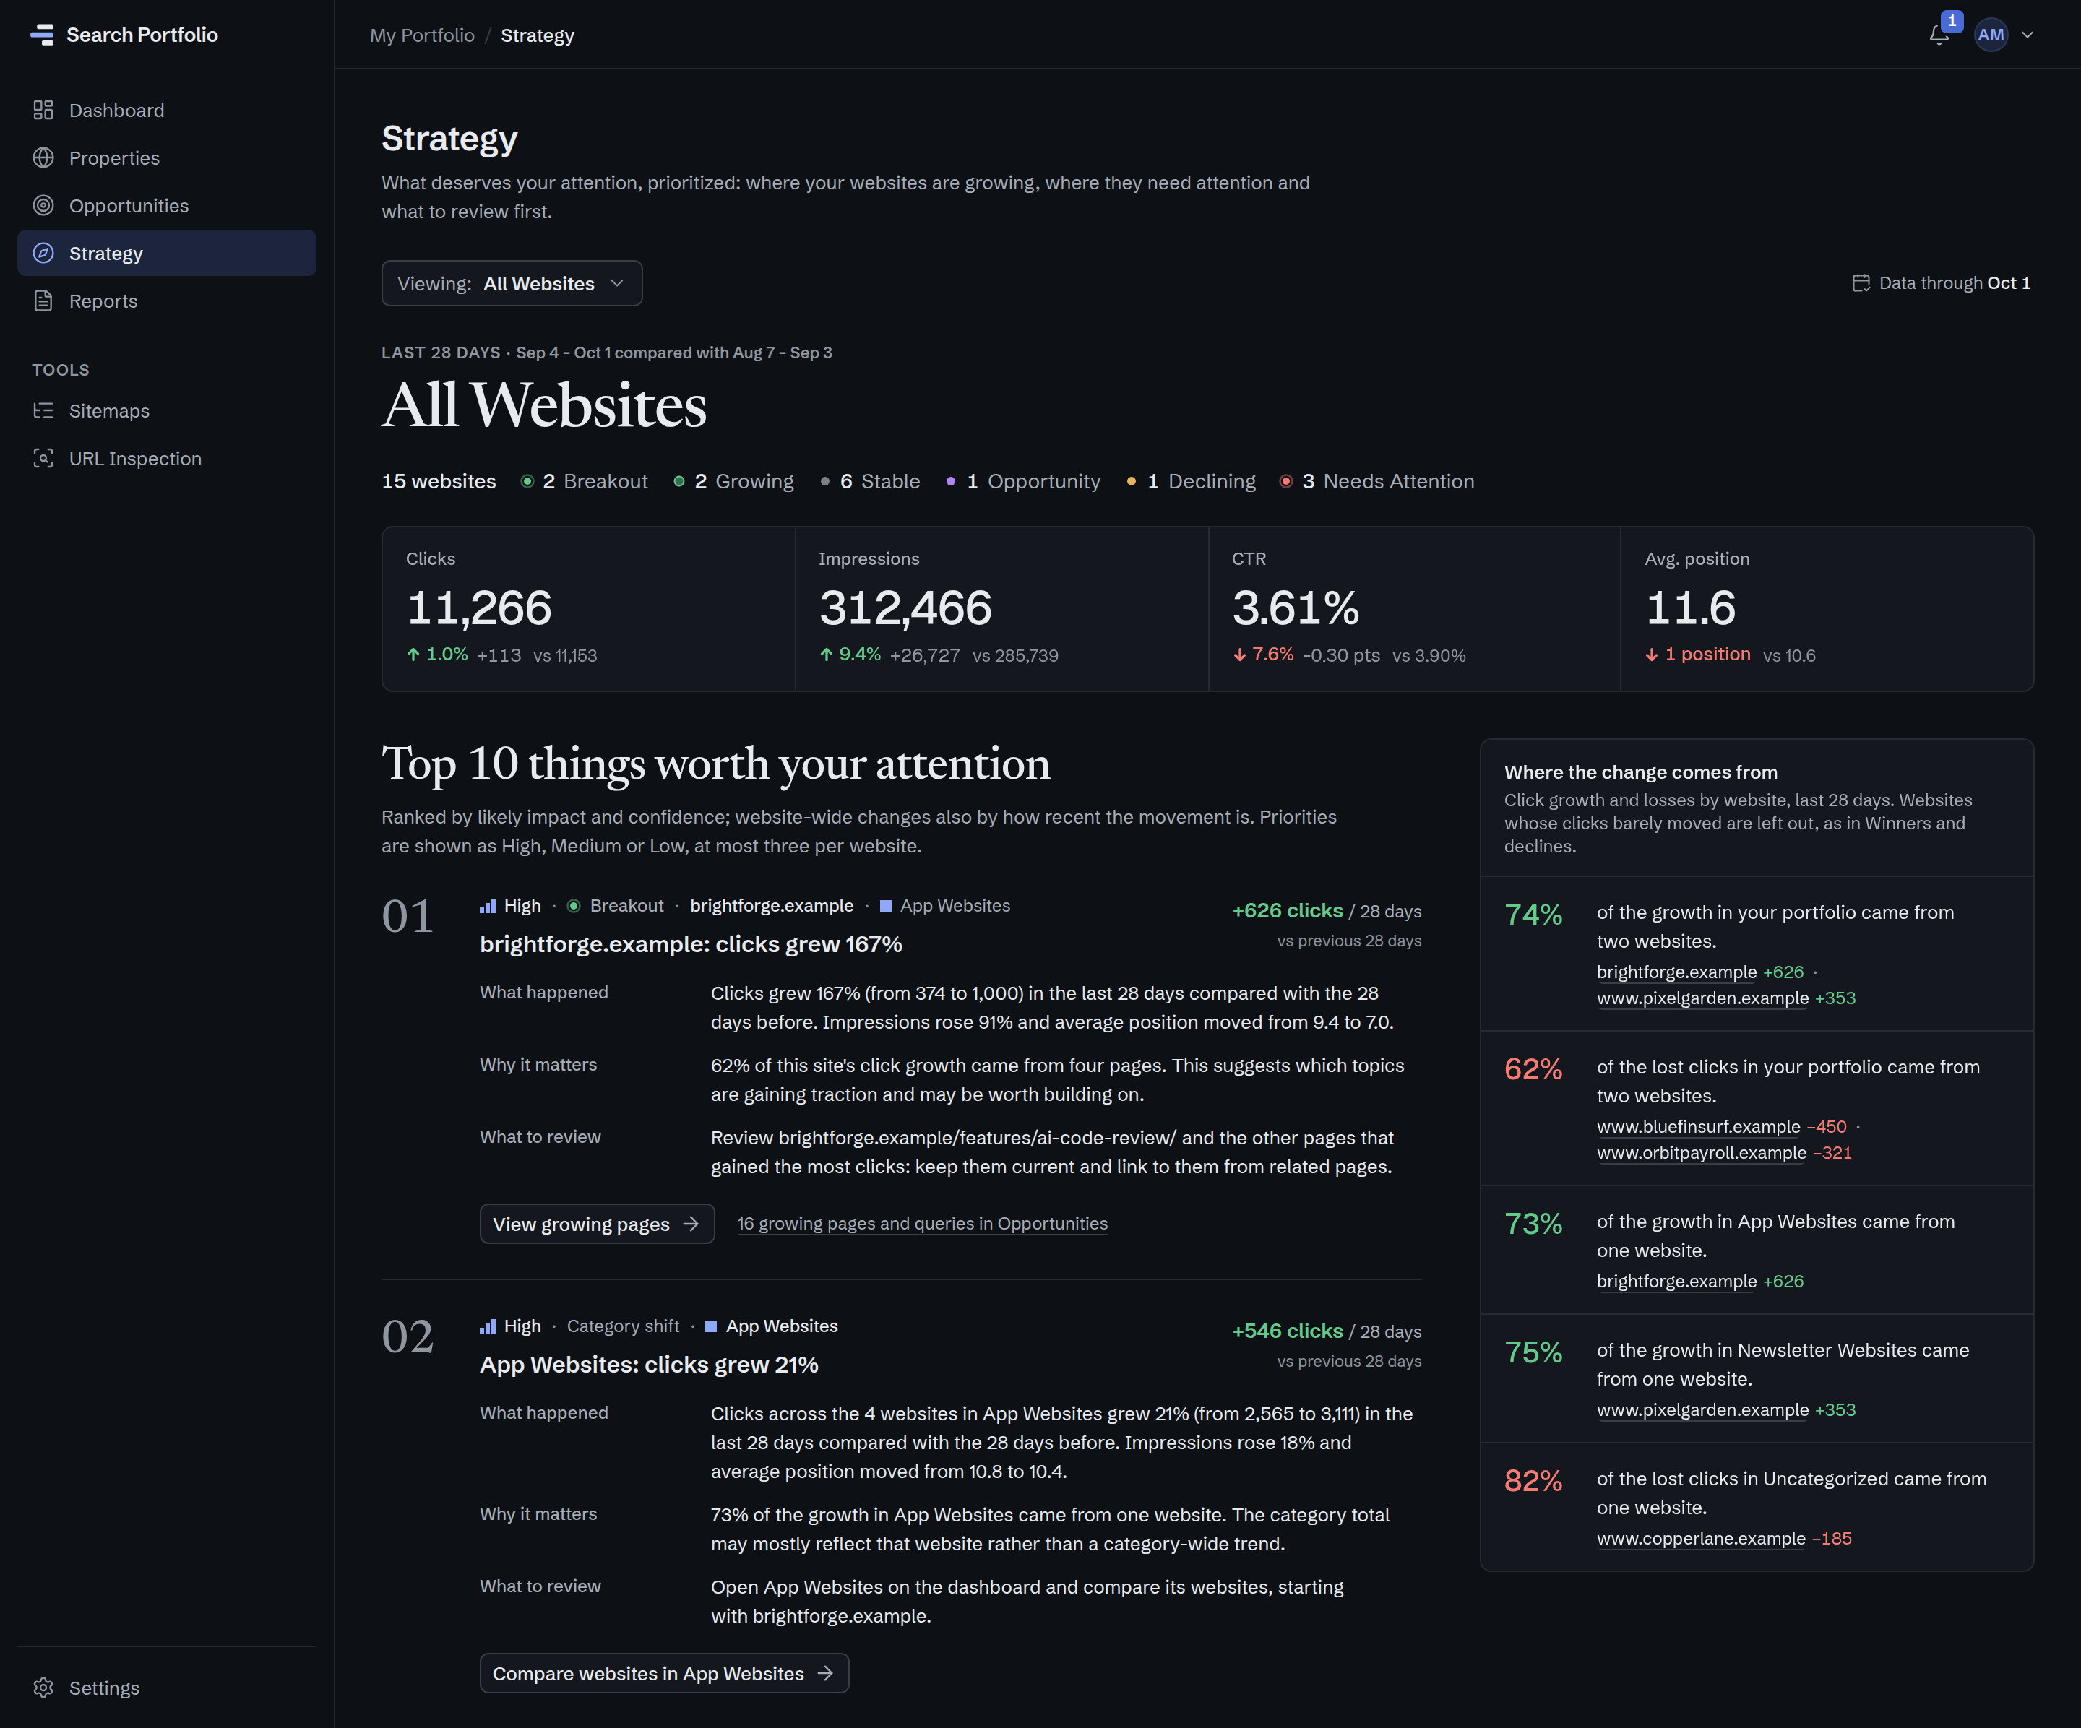The image size is (2081, 1728).
Task: Click the High priority bars icon in item 02
Action: click(x=488, y=1326)
